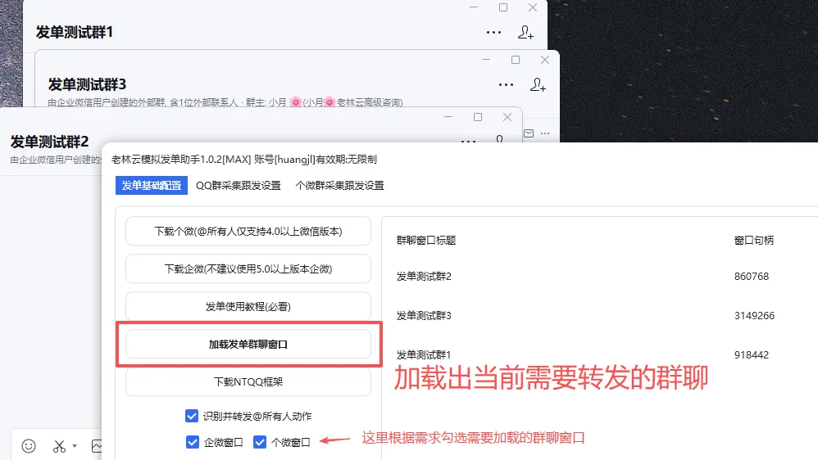Maximize the 发单测试群2 window
Image resolution: width=818 pixels, height=460 pixels.
(477, 117)
